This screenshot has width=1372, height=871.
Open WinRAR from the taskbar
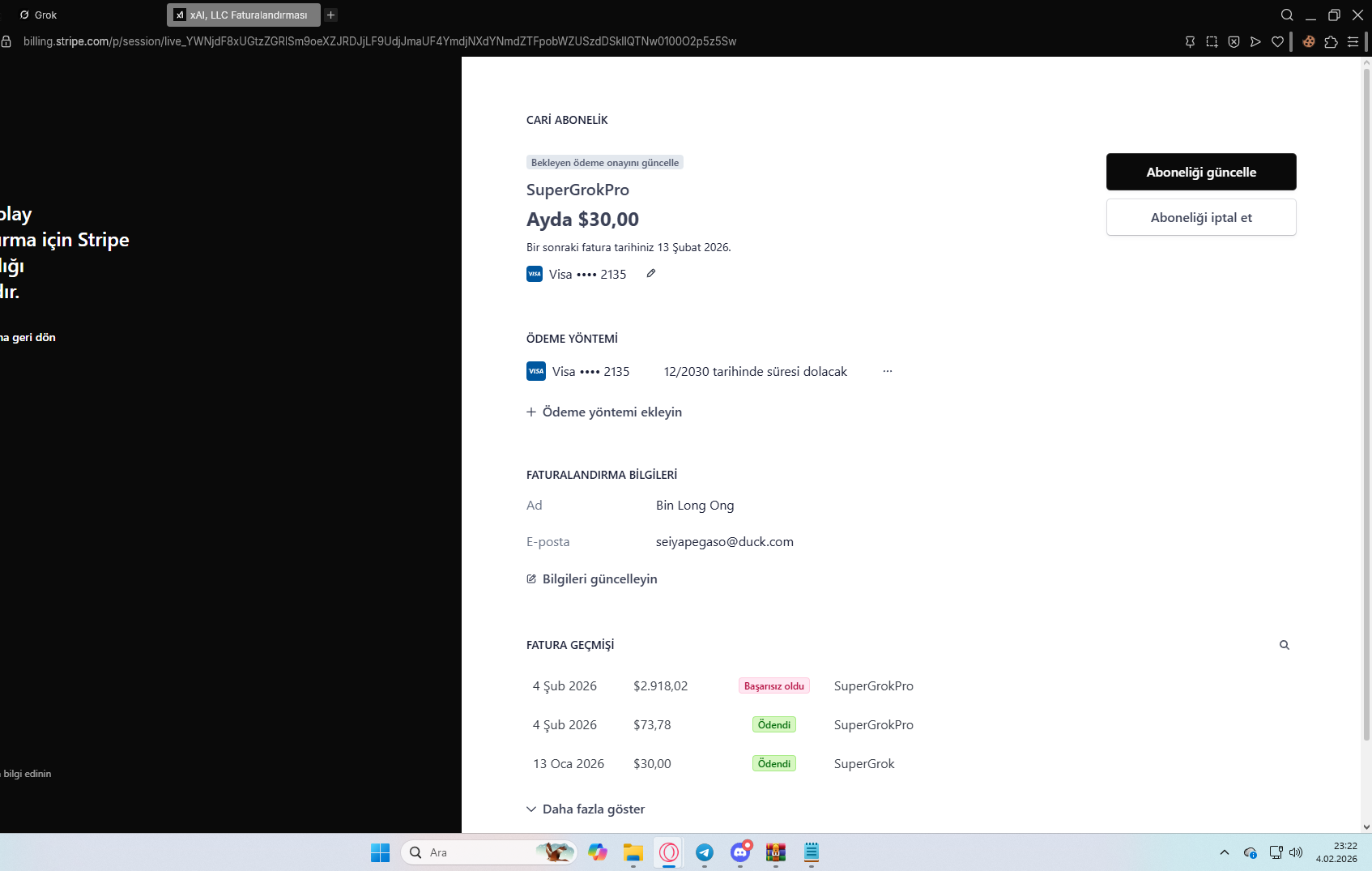776,852
